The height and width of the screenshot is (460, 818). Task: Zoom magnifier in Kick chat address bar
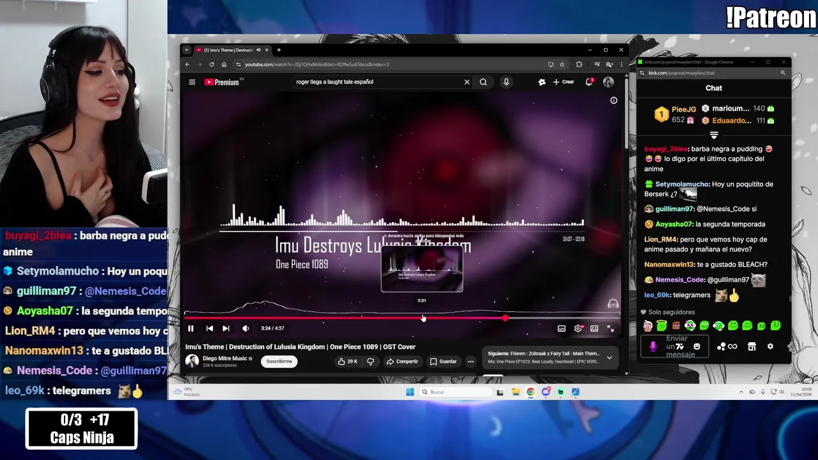[783, 73]
